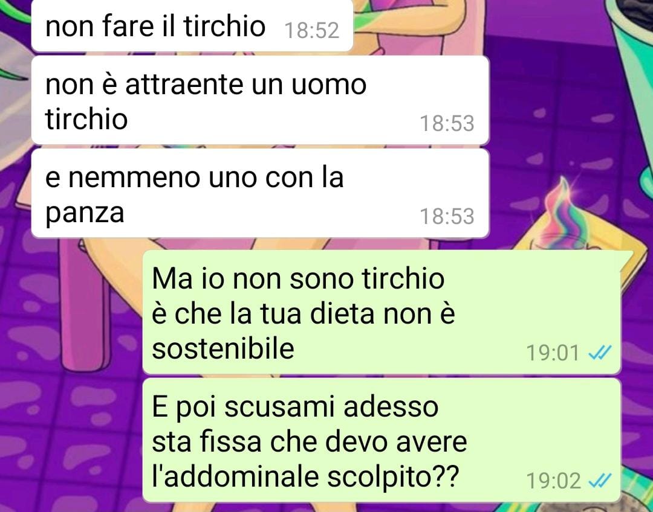The height and width of the screenshot is (512, 653).
Task: Select the "e nemmeno uno con la" message
Action: tap(260, 193)
